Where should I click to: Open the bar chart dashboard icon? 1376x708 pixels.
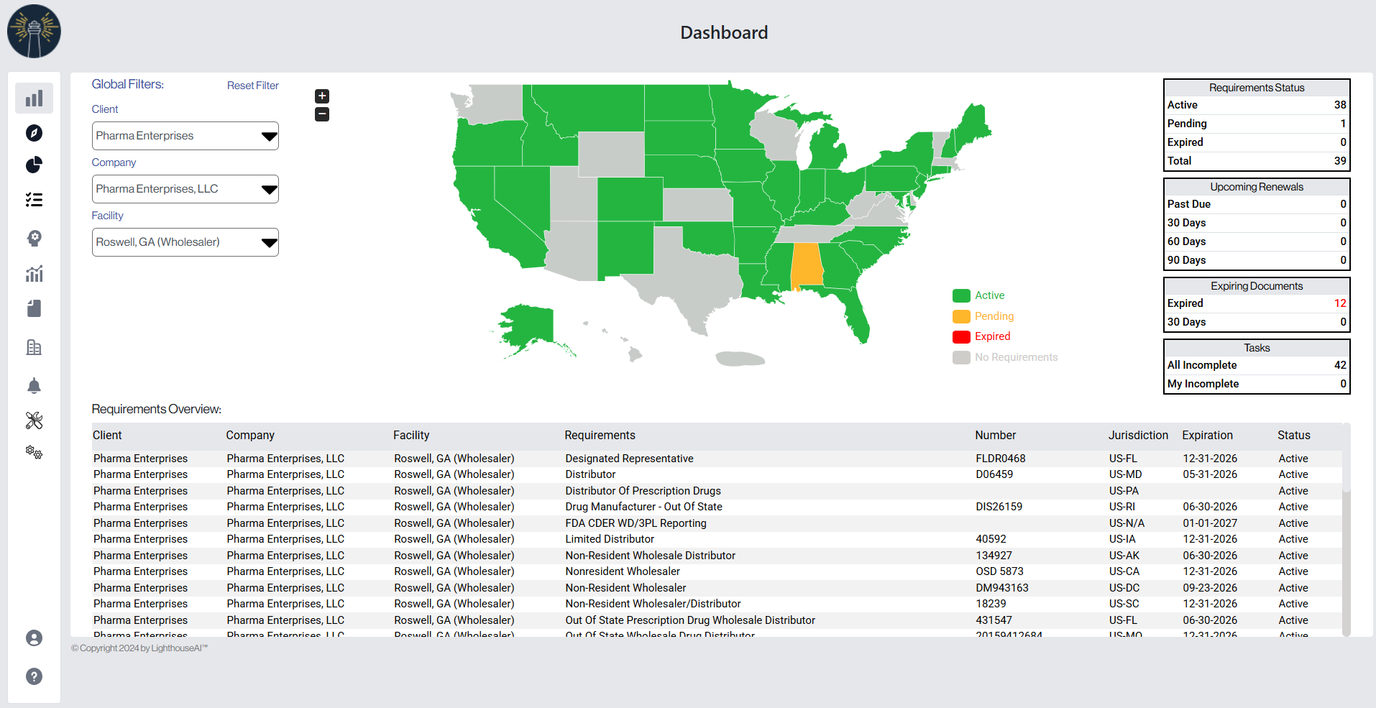pos(34,98)
